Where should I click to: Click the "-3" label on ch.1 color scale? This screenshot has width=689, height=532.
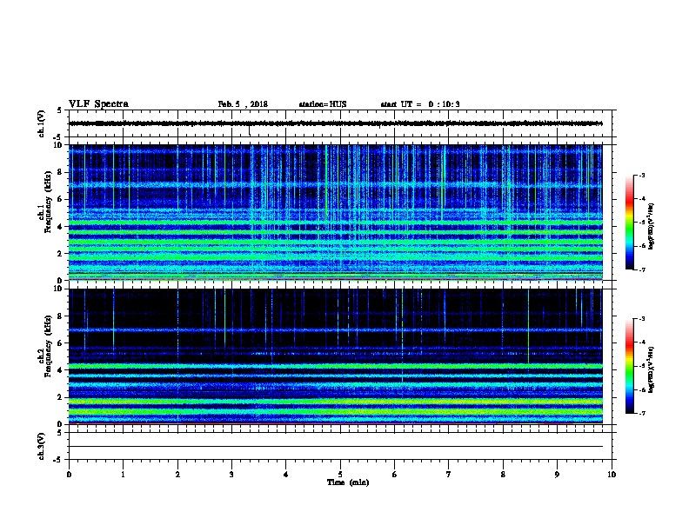point(642,176)
